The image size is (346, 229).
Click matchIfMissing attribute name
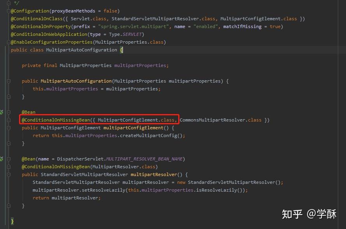242,26
